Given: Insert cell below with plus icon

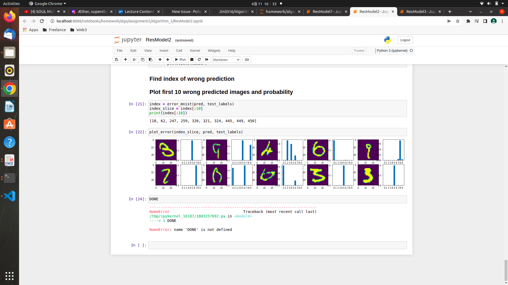Looking at the screenshot, I should click(x=125, y=60).
